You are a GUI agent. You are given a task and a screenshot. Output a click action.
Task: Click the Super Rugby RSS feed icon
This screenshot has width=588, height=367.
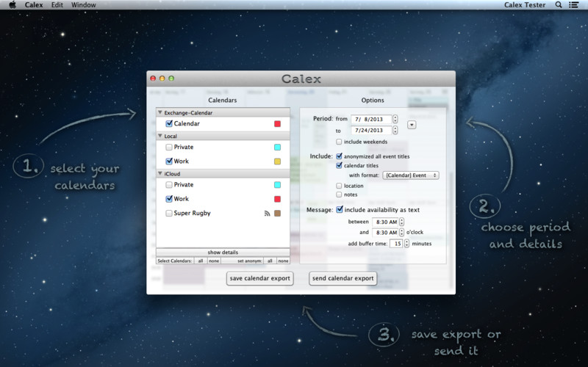point(267,214)
